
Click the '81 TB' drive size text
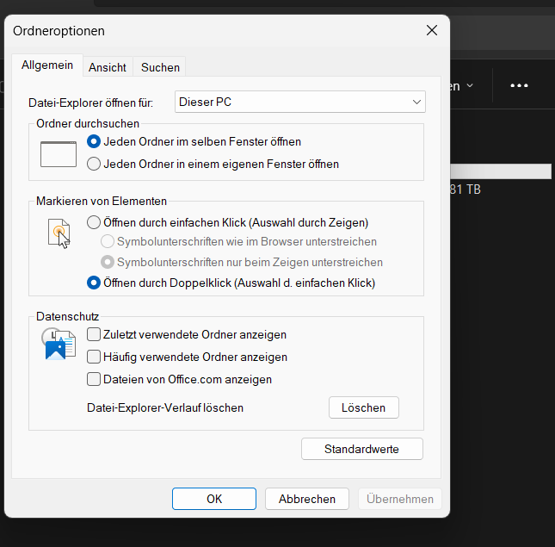(x=466, y=190)
